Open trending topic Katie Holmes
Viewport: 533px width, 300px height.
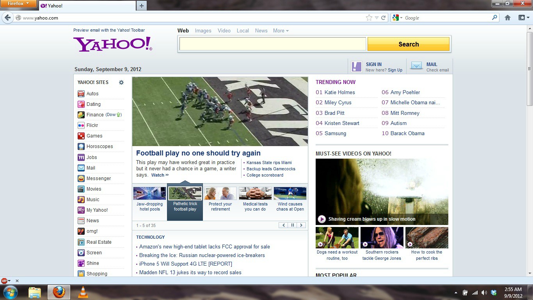[x=340, y=93]
